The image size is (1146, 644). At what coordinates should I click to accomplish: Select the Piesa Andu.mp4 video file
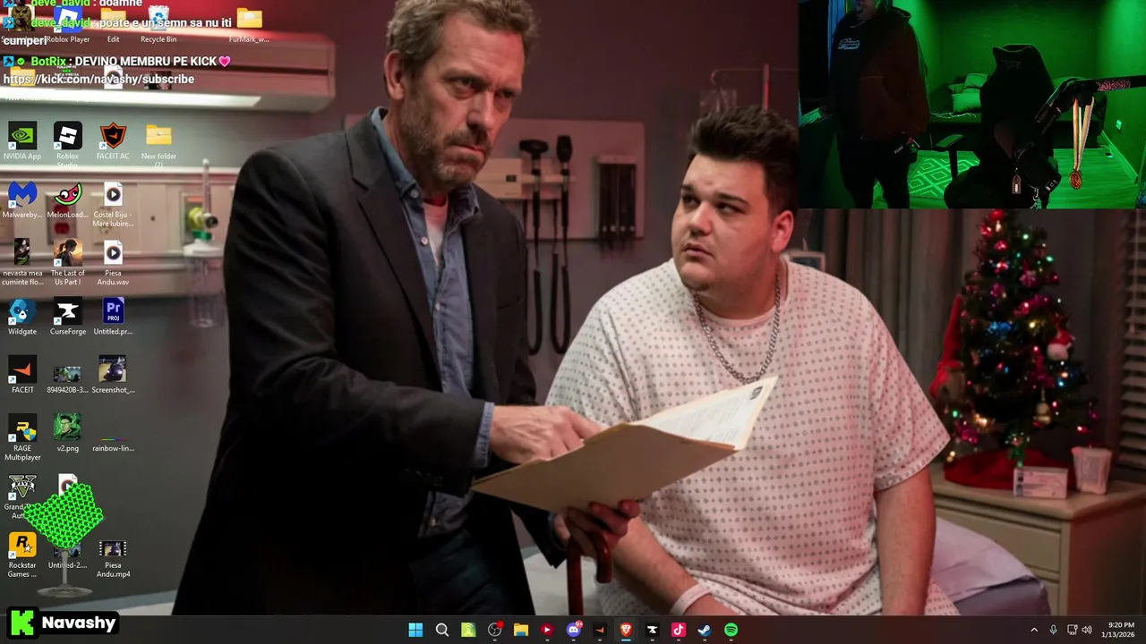[113, 559]
